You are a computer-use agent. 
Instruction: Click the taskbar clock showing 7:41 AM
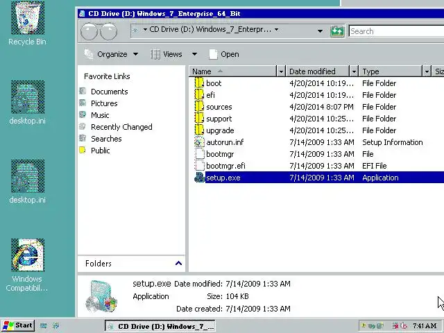pos(425,325)
